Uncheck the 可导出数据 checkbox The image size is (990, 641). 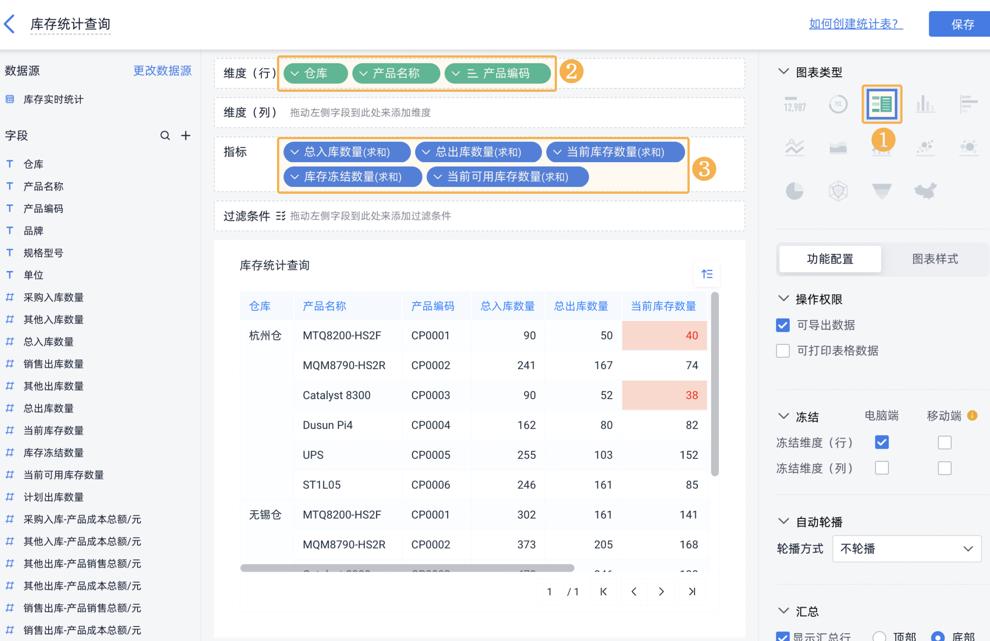783,325
